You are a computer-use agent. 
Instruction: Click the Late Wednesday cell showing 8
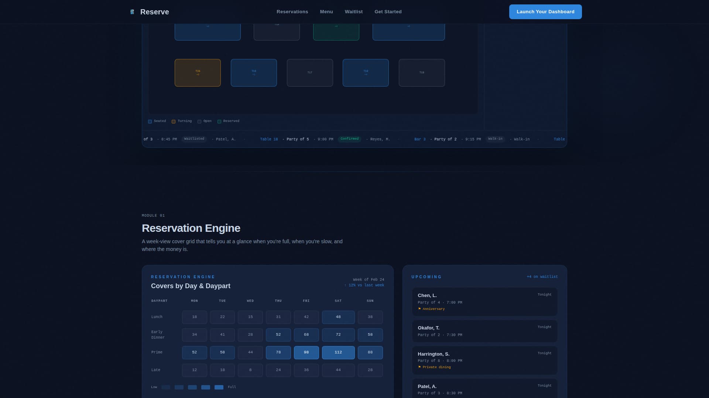pyautogui.click(x=250, y=370)
